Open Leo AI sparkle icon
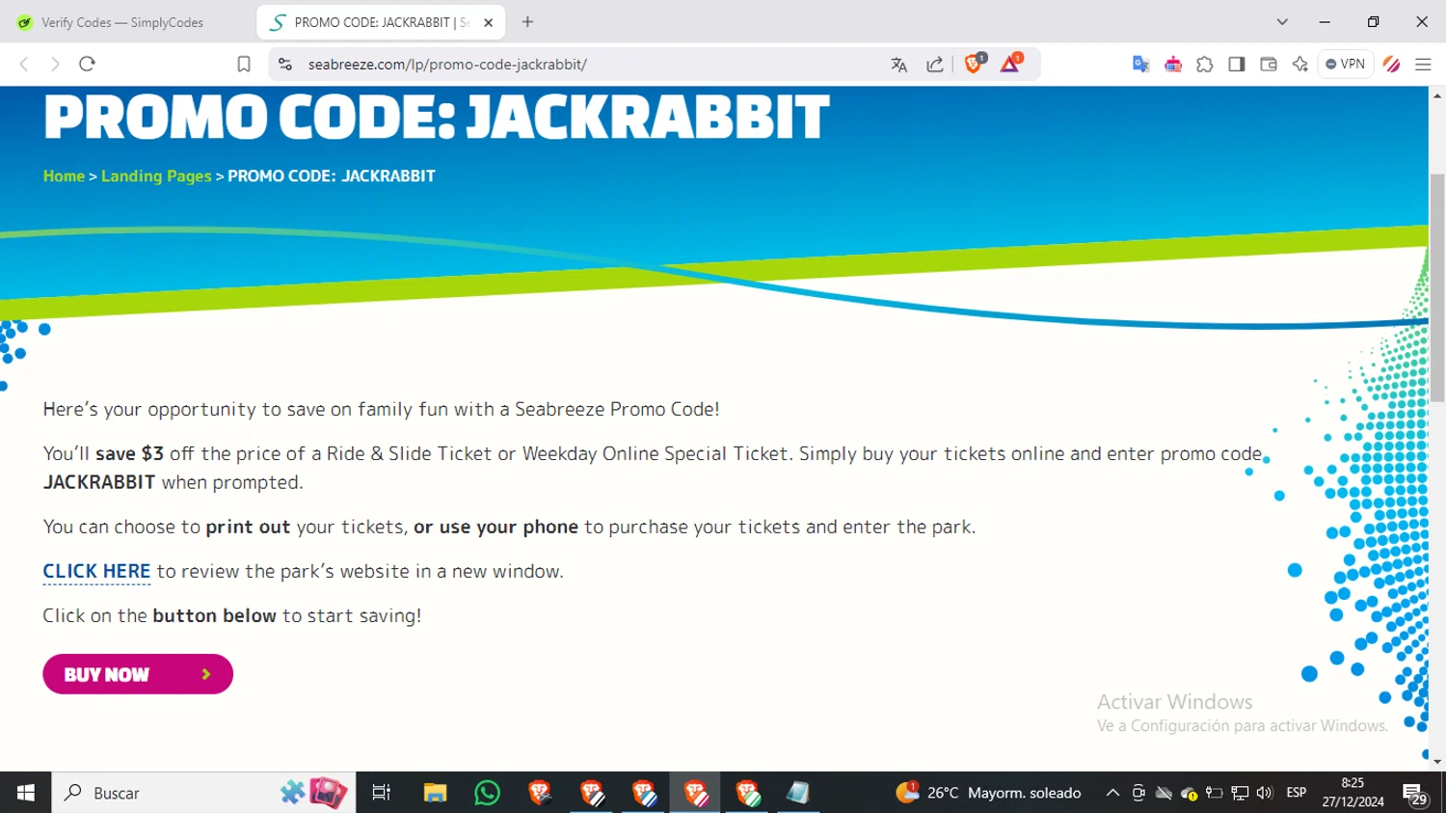Image resolution: width=1446 pixels, height=813 pixels. coord(1300,65)
